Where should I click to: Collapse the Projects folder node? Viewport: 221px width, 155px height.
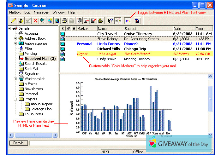[x=15, y=99]
